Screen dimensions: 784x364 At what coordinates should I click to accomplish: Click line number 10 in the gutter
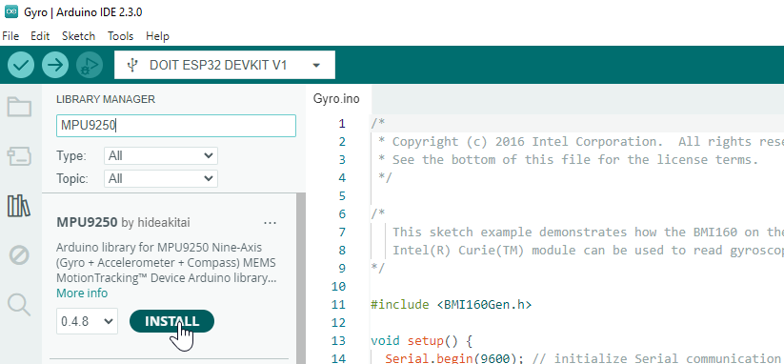(x=338, y=287)
